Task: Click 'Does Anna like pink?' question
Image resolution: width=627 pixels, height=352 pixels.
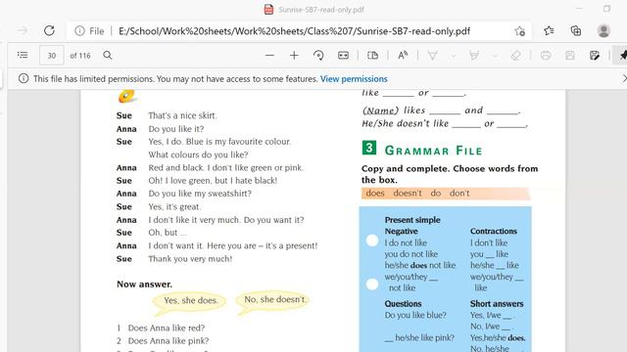Action: (169, 341)
